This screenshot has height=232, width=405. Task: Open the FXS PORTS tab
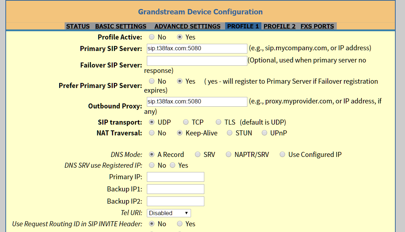coord(317,26)
